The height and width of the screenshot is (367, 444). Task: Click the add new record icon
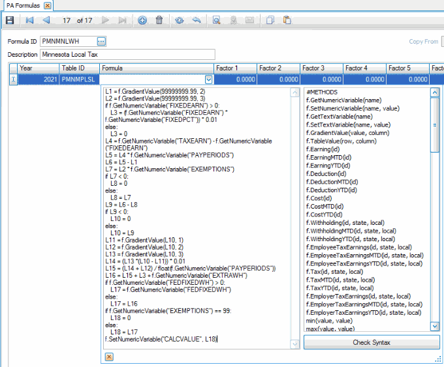coord(142,20)
